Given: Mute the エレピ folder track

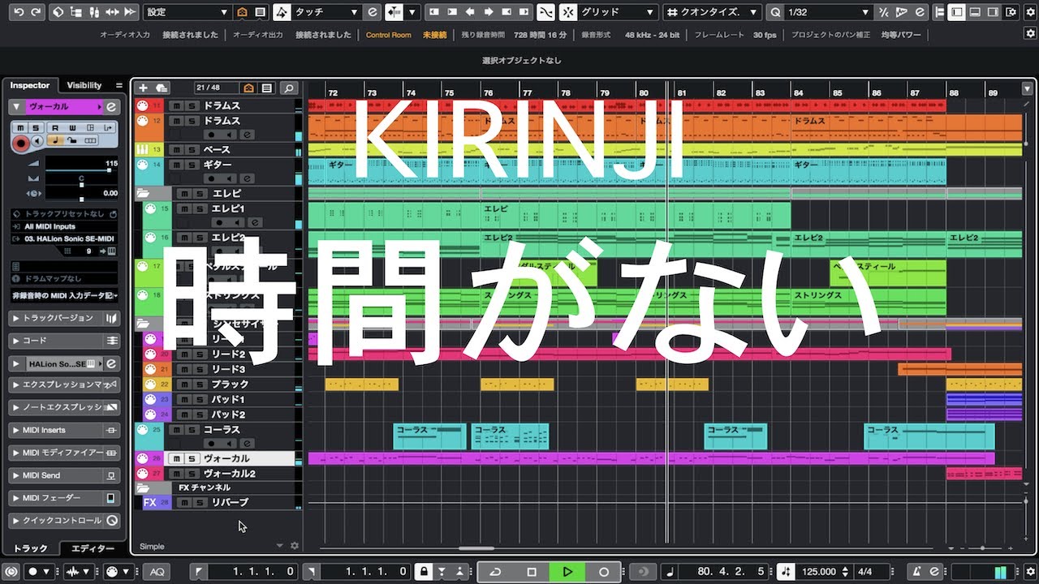Looking at the screenshot, I should 184,194.
